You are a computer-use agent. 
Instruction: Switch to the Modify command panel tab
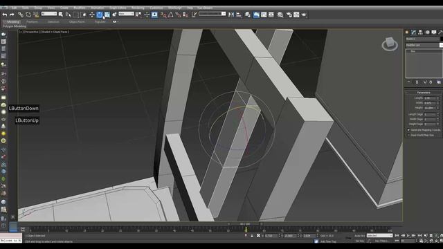click(x=414, y=33)
